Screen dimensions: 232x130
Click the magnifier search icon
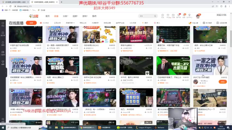pos(155,16)
